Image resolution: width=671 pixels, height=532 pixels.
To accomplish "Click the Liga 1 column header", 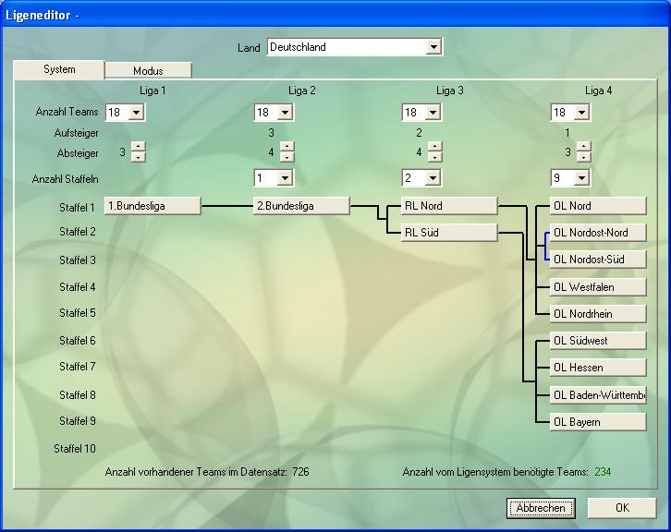I will tap(152, 91).
